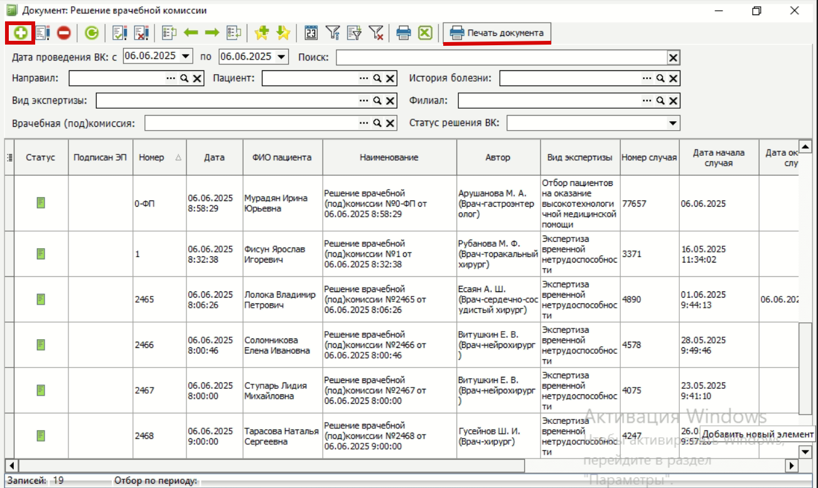Click the list icon before the left arrow

169,33
